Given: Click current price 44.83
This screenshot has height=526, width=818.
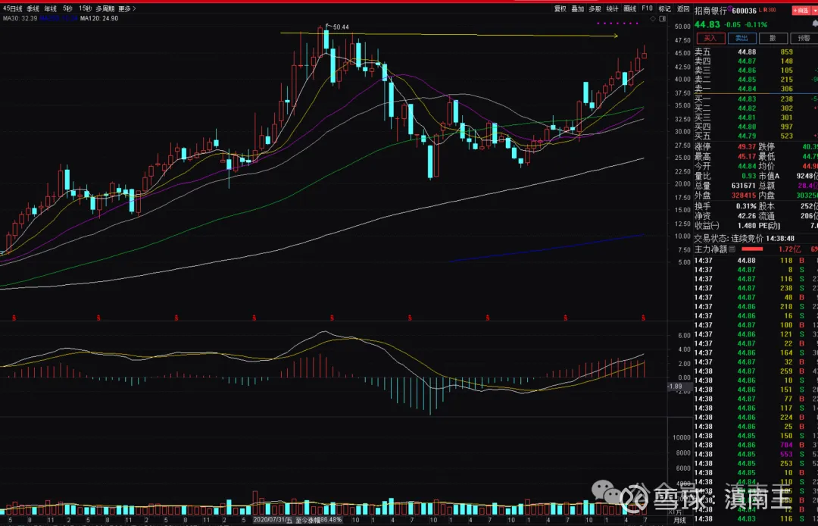Looking at the screenshot, I should pos(707,24).
